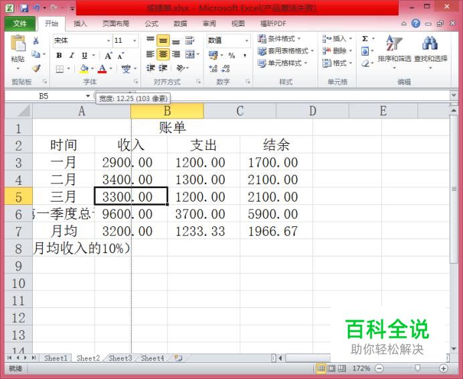Click the Paste clipboard icon
This screenshot has height=379, width=463.
(x=18, y=44)
